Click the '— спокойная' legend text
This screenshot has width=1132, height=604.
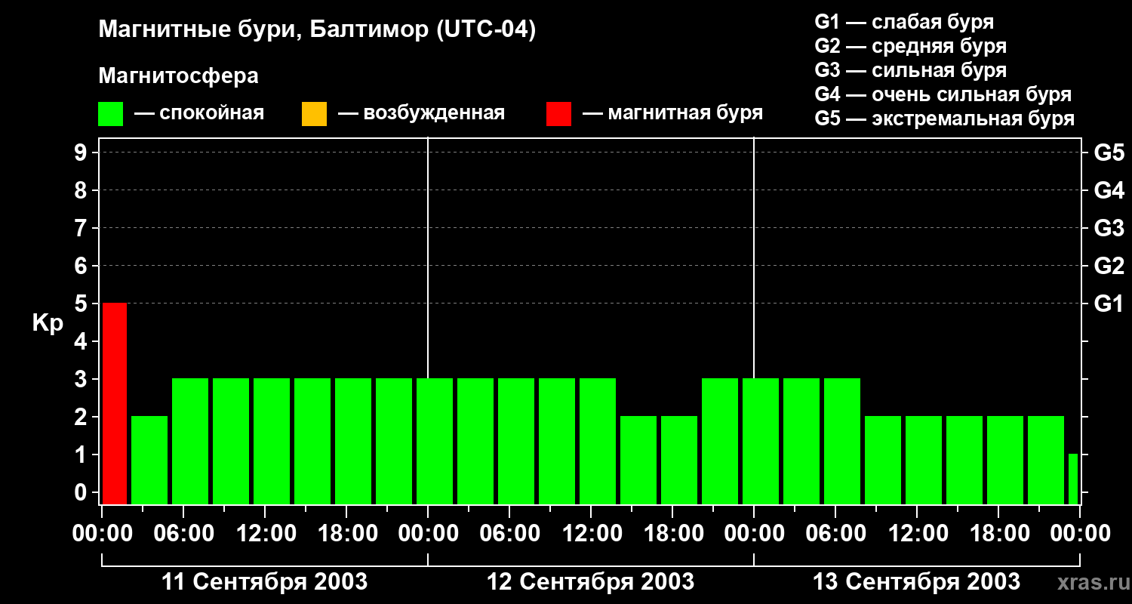click(199, 113)
